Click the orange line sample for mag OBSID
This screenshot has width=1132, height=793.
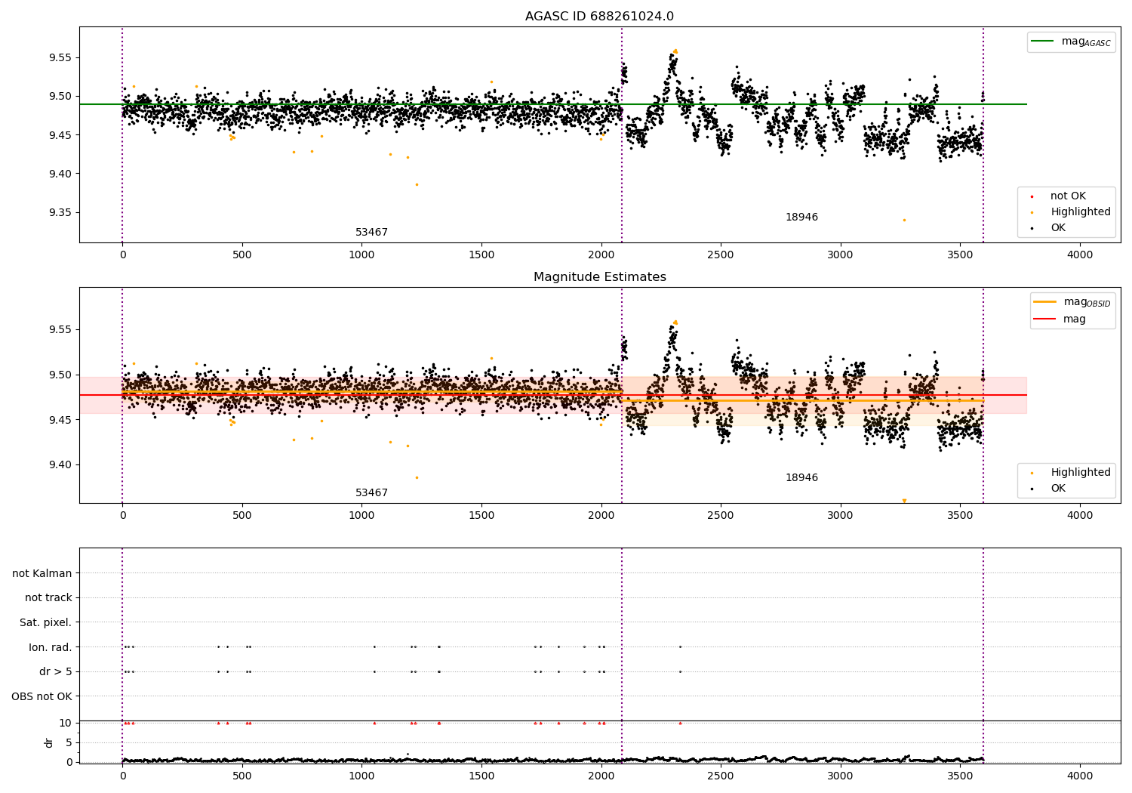point(1045,302)
